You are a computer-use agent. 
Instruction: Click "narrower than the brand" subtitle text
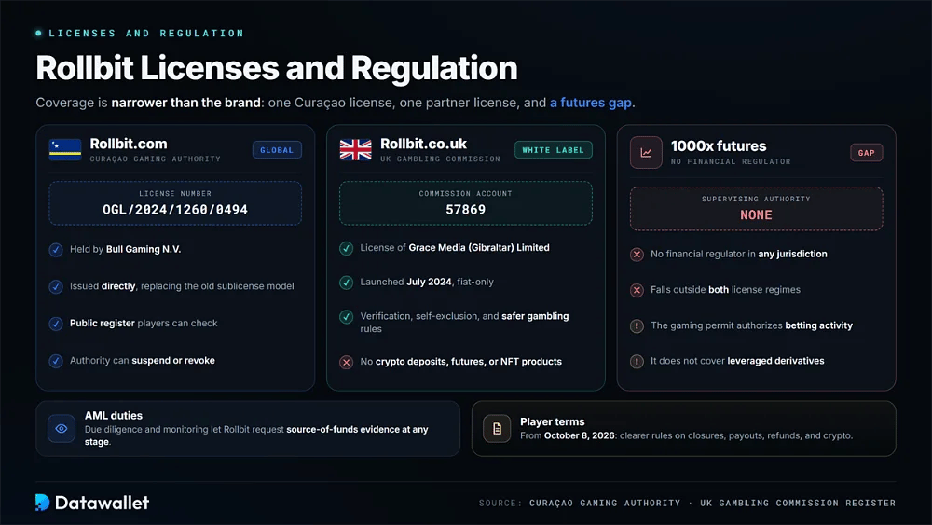coord(185,103)
